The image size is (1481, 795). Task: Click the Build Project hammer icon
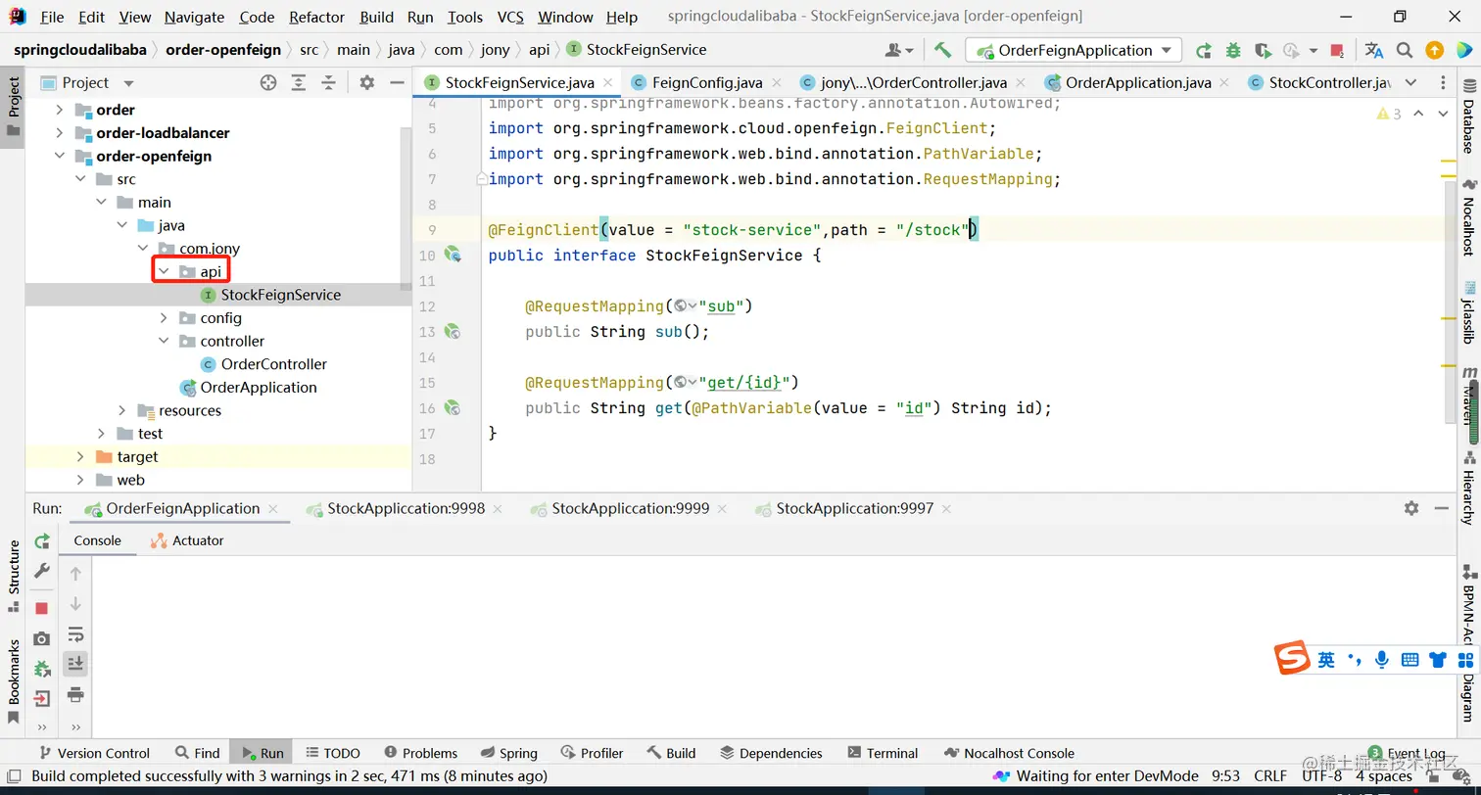click(942, 50)
